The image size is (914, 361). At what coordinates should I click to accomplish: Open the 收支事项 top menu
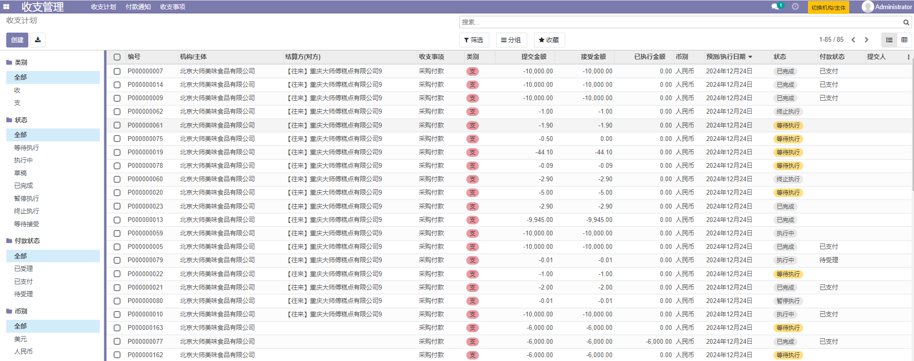[173, 7]
